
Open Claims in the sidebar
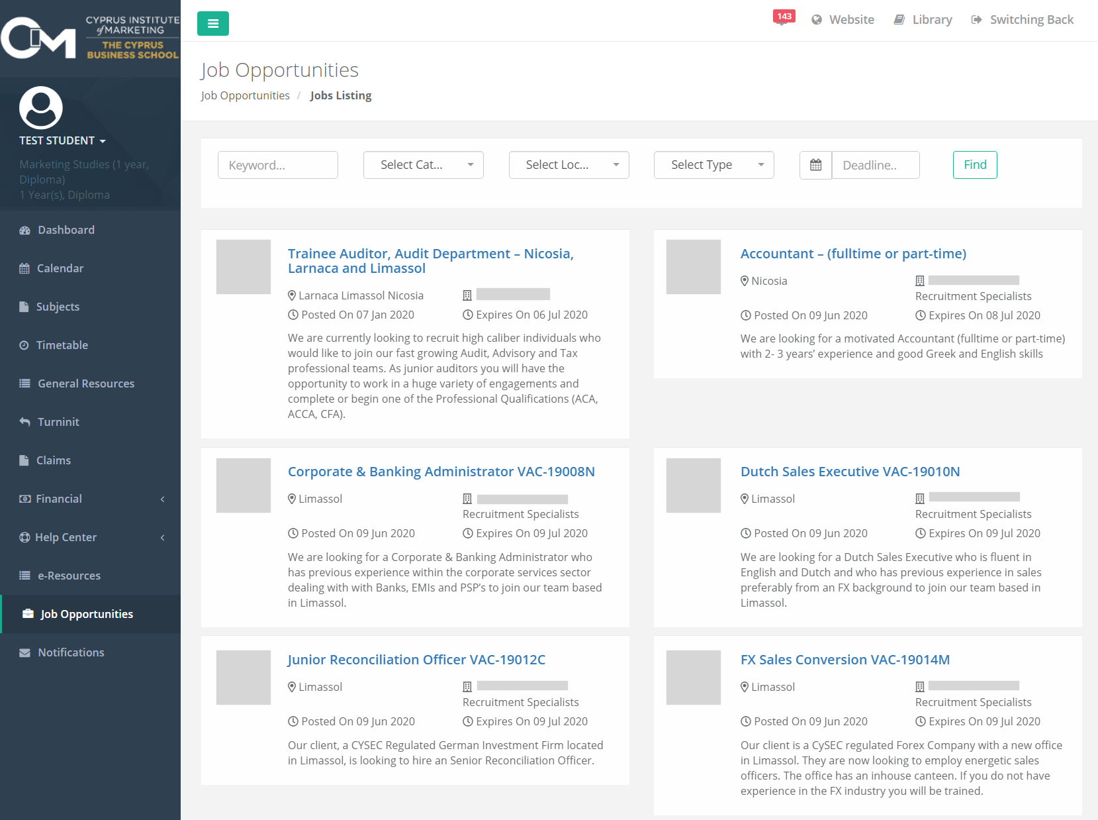pos(90,460)
